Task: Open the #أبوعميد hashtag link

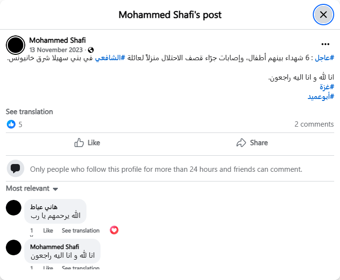Action: [321, 96]
